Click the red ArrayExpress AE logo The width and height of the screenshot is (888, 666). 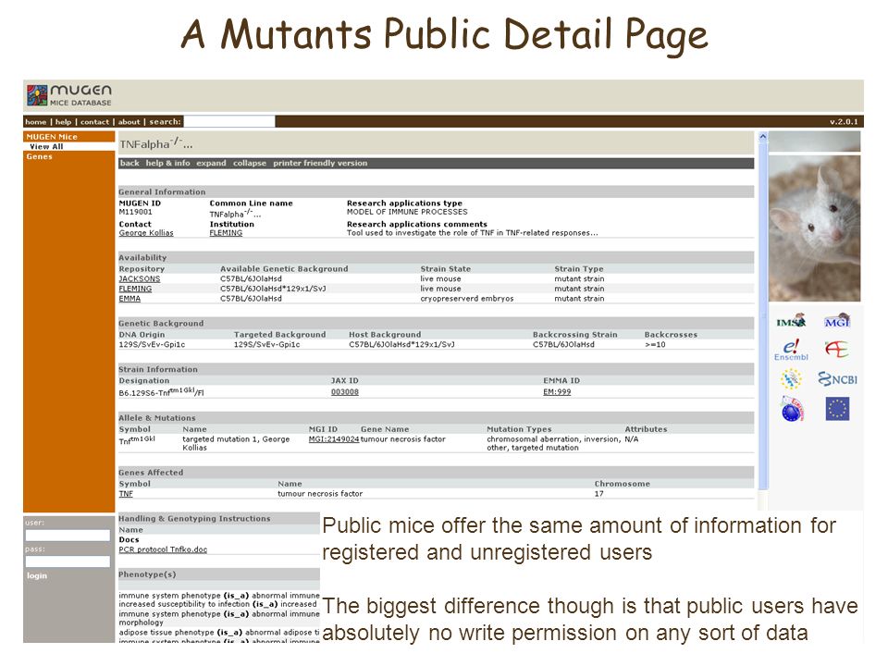836,349
